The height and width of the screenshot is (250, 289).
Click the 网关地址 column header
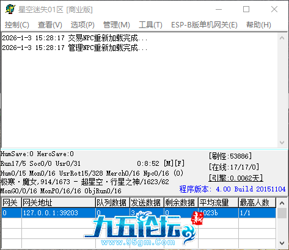[x=59, y=202]
